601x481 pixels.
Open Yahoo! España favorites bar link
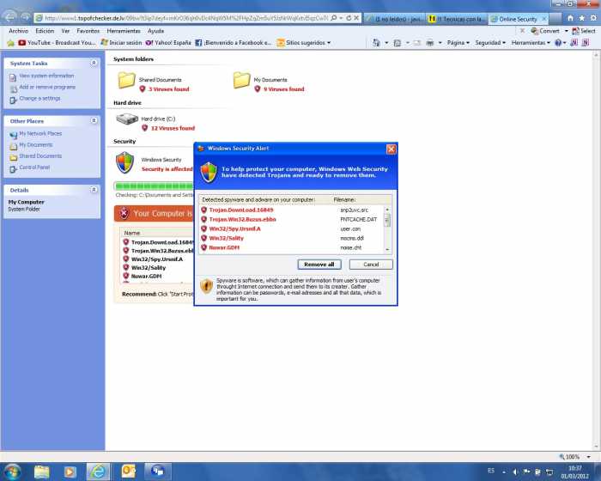[168, 43]
